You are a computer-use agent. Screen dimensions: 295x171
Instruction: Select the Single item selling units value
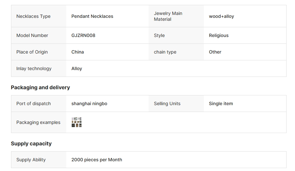pyautogui.click(x=221, y=104)
